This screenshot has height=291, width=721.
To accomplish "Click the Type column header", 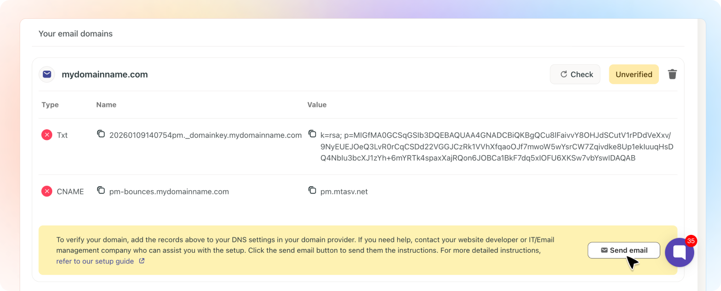I will (x=50, y=105).
